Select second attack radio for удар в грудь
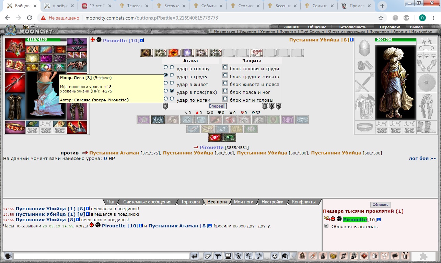The width and height of the screenshot is (441, 263). click(172, 75)
